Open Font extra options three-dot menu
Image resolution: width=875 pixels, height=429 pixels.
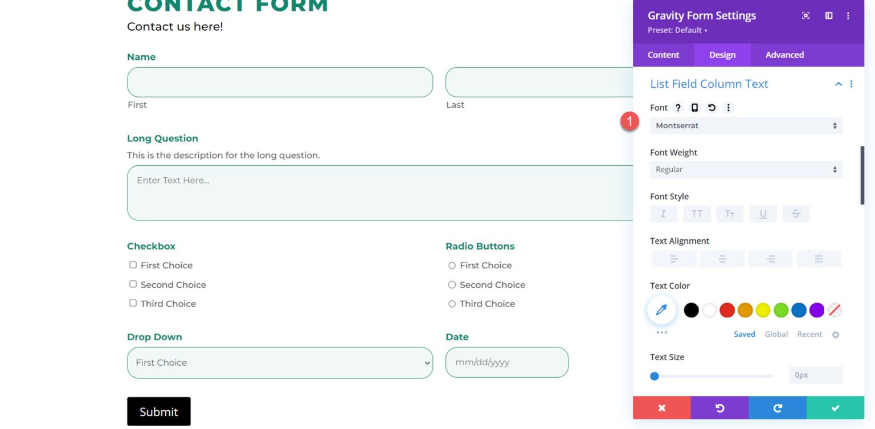tap(728, 107)
